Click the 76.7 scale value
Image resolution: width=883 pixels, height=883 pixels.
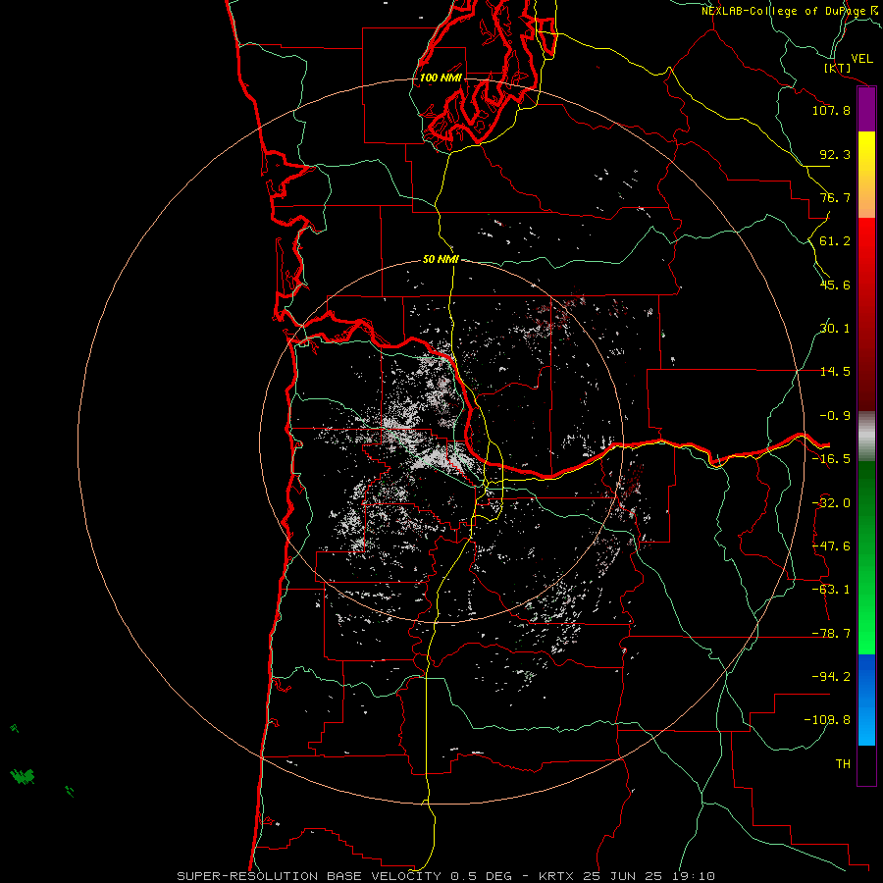click(835, 197)
